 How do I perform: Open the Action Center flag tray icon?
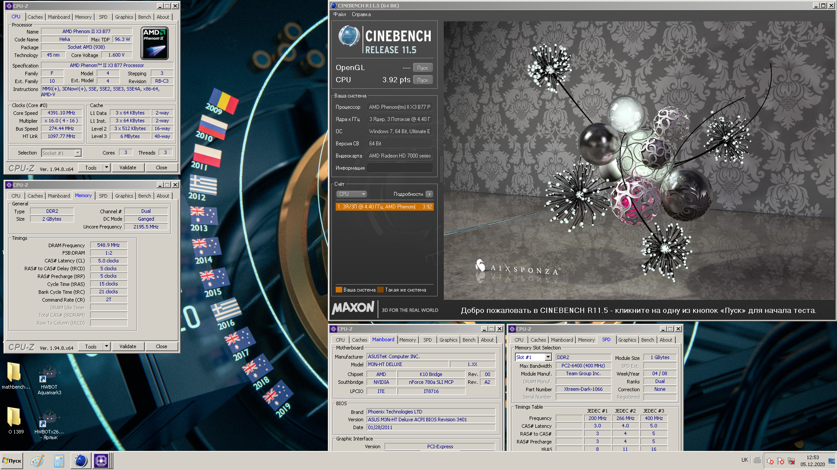[x=780, y=461]
